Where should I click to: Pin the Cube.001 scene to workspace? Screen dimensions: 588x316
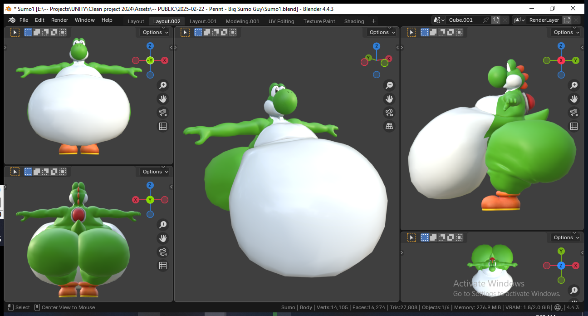[x=486, y=20]
